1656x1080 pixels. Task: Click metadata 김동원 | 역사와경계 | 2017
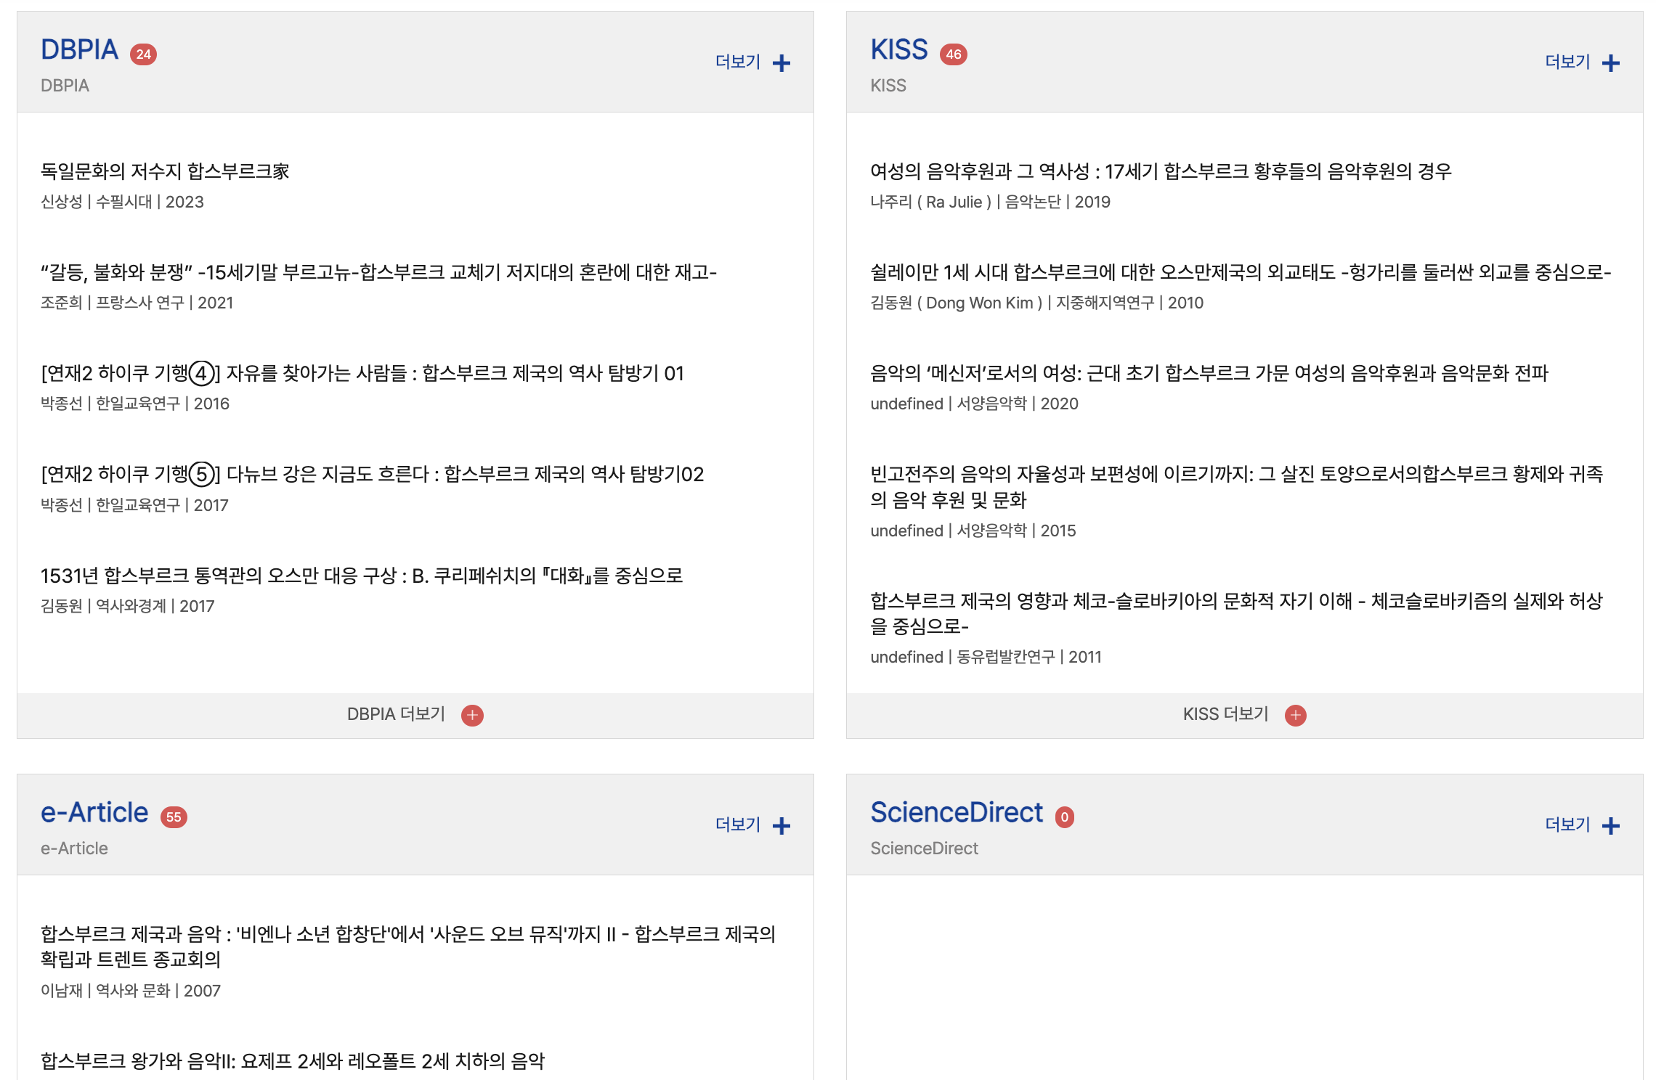point(128,606)
